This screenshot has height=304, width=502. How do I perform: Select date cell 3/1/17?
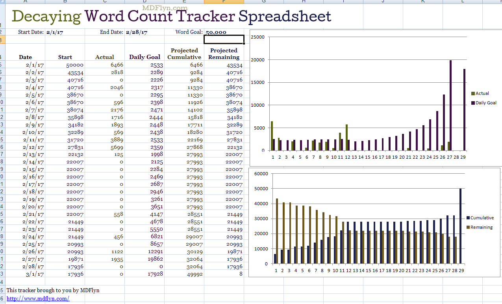(x=35, y=274)
